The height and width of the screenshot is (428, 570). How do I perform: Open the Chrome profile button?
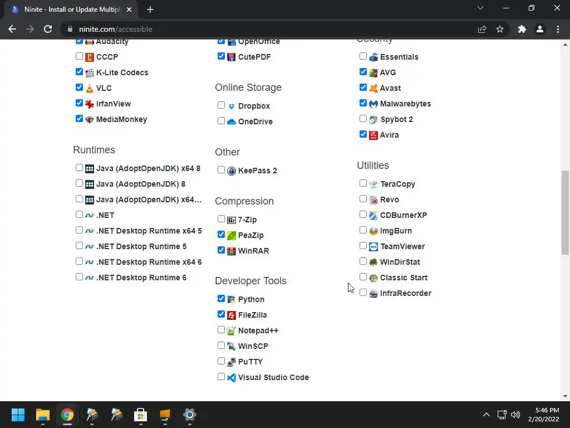[540, 29]
